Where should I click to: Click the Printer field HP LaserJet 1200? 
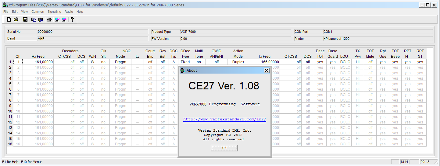point(377,39)
